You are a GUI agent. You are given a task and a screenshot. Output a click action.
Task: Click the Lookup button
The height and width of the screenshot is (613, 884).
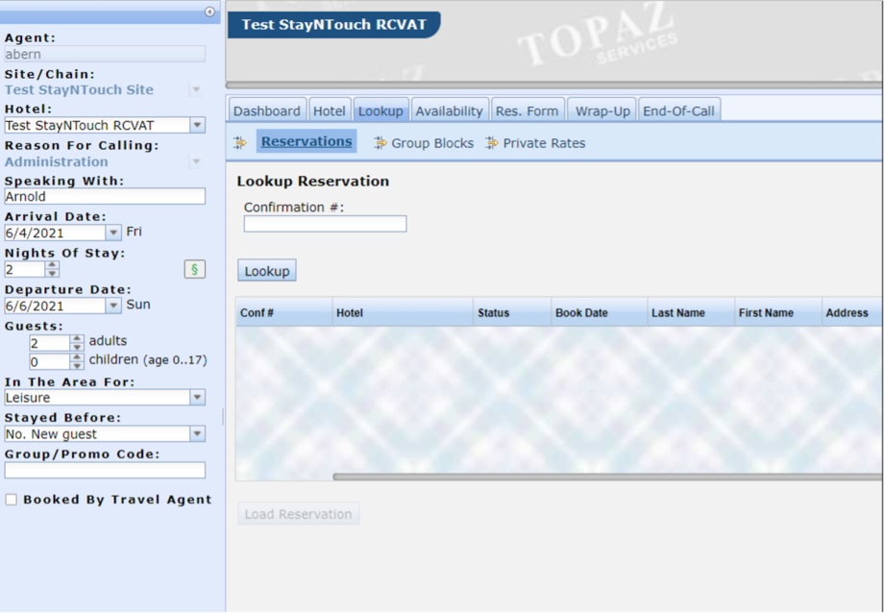pyautogui.click(x=267, y=271)
